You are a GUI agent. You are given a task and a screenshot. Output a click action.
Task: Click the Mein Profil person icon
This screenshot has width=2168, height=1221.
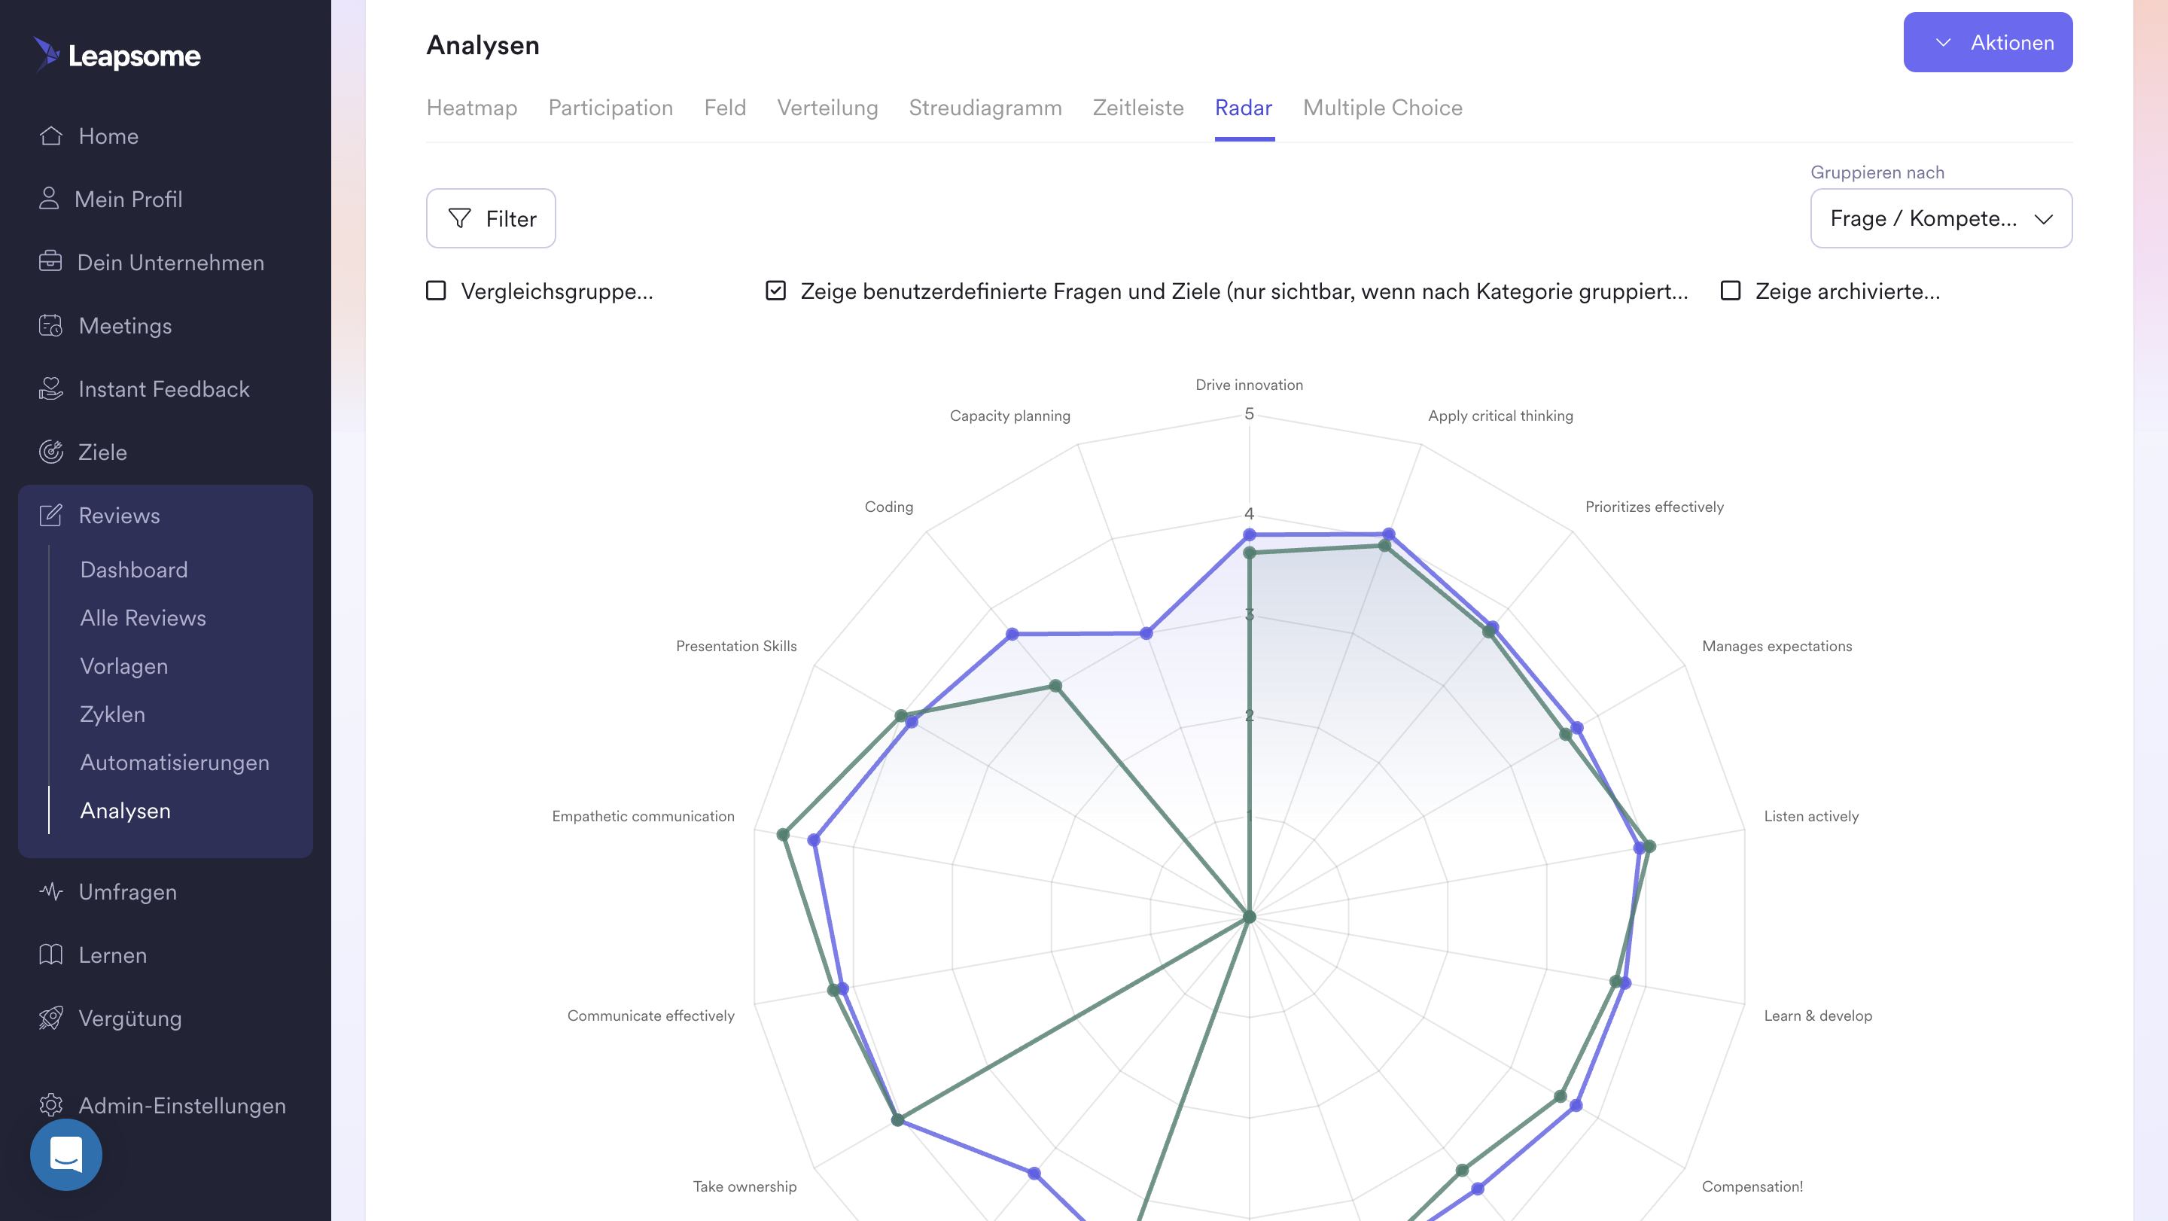[x=49, y=199]
